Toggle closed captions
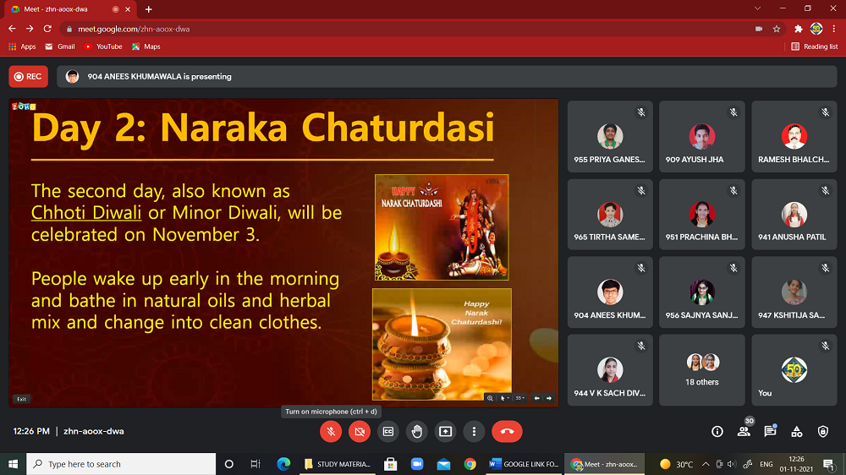 point(388,431)
